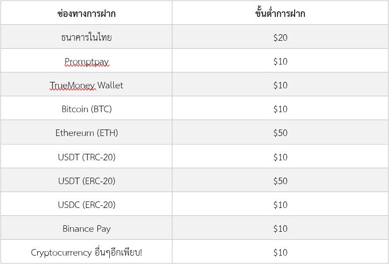The image size is (389, 264).
Task: Click the Promptpay cell
Action: click(x=86, y=62)
